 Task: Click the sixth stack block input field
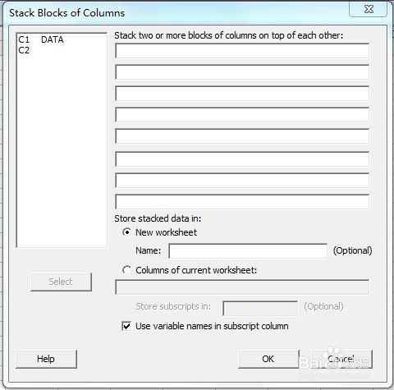pyautogui.click(x=242, y=159)
